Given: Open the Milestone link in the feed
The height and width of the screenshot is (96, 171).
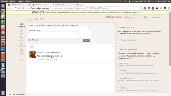Looking at the screenshot, I should 56,53.
